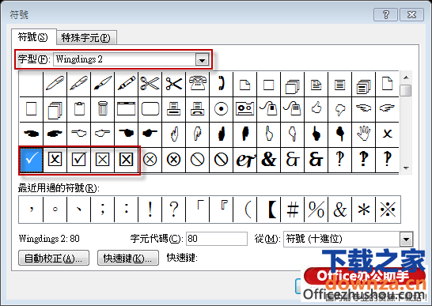Insert the recently used exclamation mark

click(x=150, y=210)
